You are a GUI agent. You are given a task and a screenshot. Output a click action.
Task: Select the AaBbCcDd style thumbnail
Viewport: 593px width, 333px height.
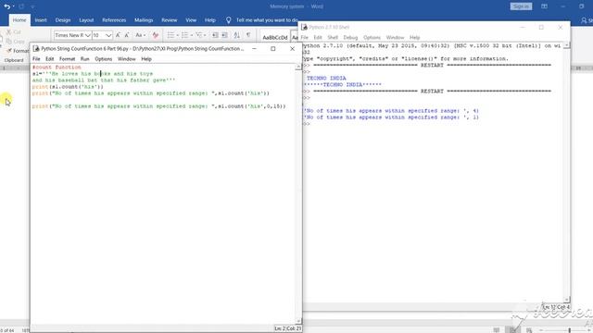[x=275, y=37]
